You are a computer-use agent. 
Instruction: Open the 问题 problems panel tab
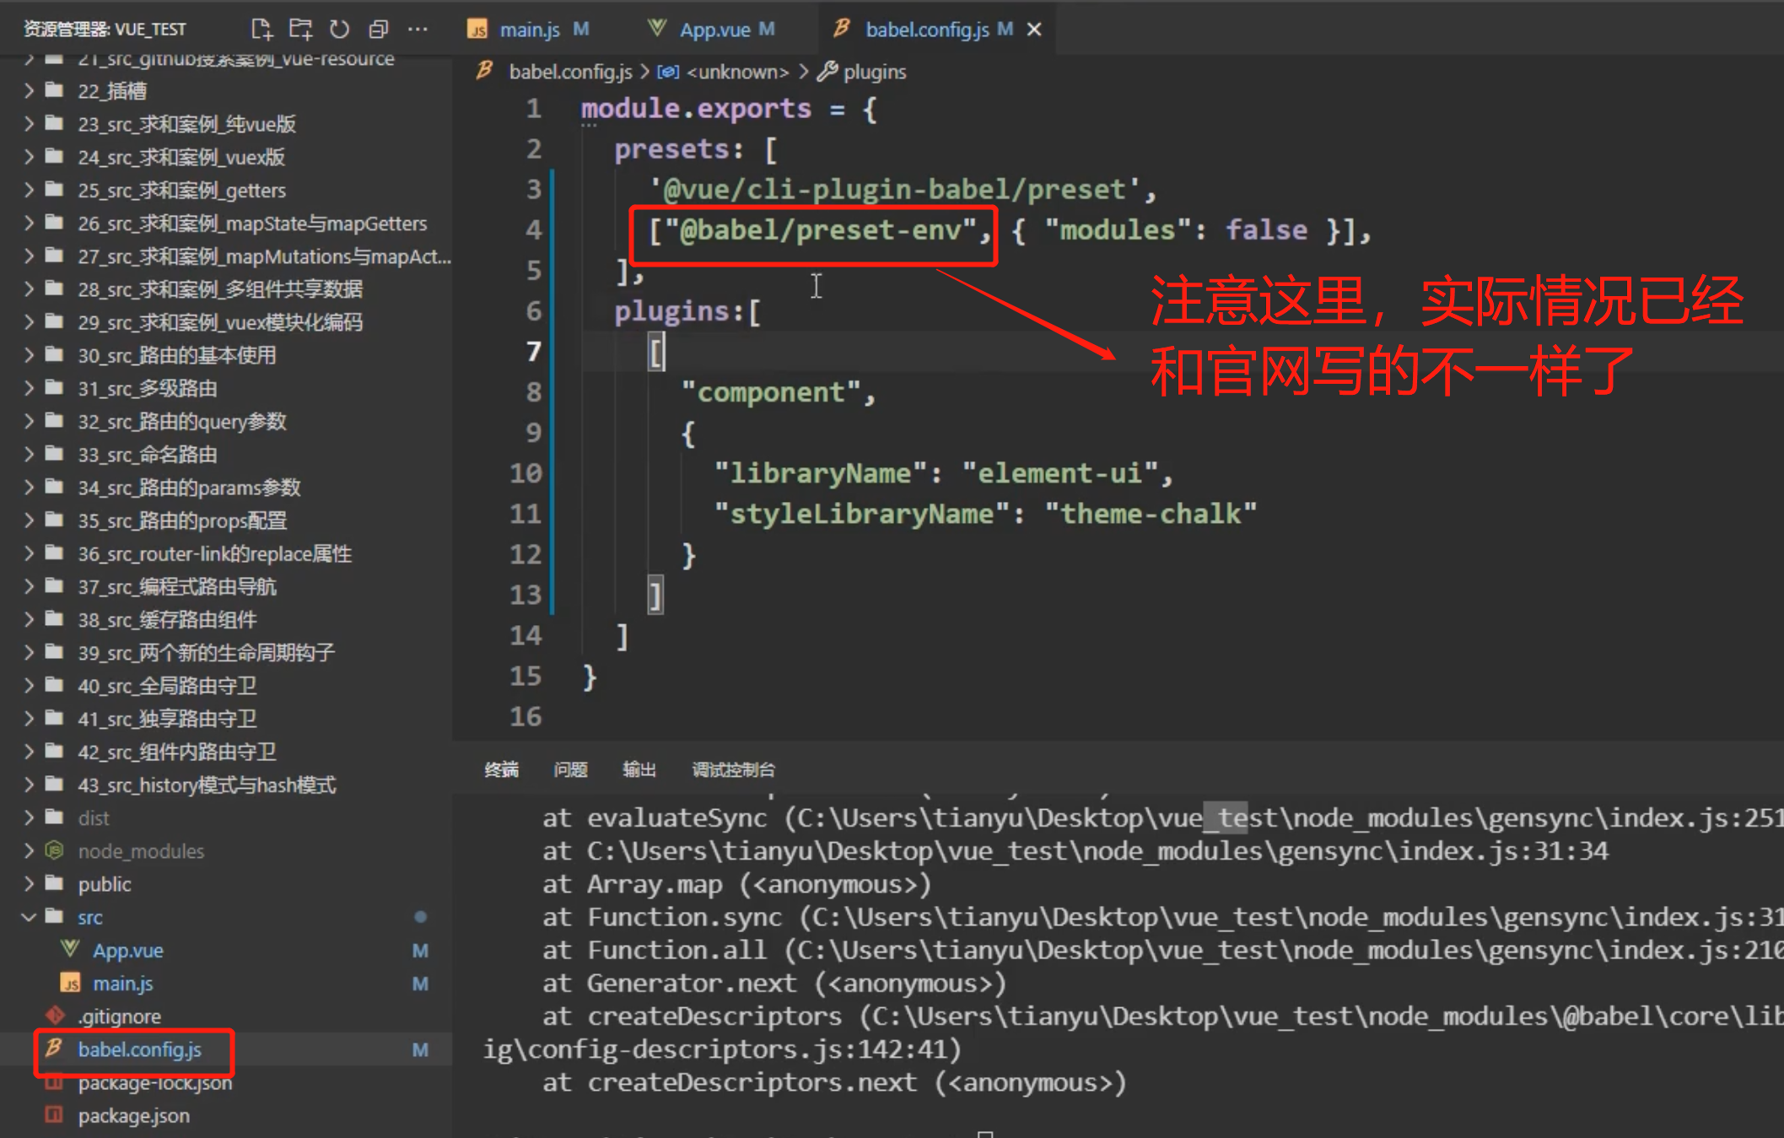point(570,769)
